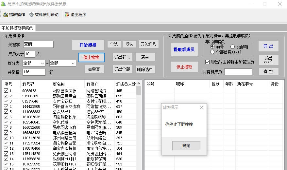This screenshot has width=287, height=170.
Task: Click the app logo in title bar
Action: point(3,4)
